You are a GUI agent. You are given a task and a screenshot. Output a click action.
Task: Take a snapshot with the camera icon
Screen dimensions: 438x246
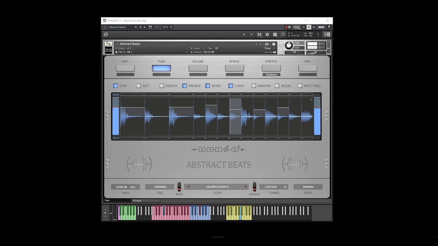pyautogui.click(x=267, y=44)
